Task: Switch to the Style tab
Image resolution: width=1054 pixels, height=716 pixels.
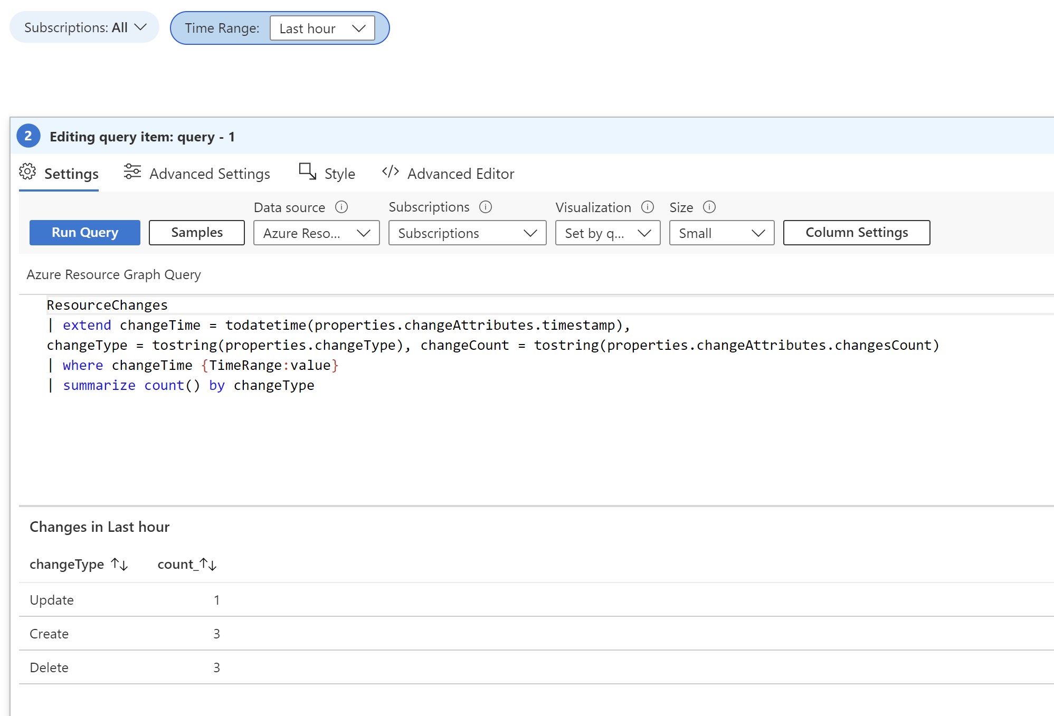Action: click(x=339, y=173)
